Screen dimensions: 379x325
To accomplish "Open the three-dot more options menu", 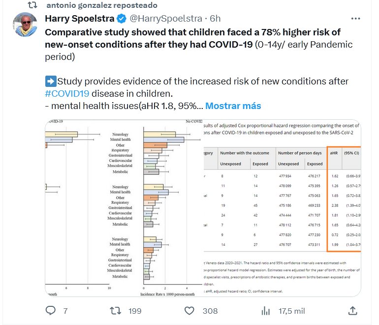I will (356, 19).
